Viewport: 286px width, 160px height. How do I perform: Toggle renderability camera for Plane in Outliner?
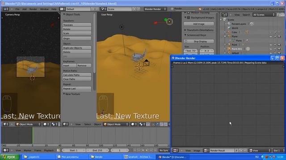pyautogui.click(x=279, y=36)
